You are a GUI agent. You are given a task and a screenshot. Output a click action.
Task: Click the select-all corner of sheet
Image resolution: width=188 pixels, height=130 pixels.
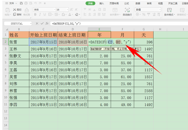(x=5, y=29)
